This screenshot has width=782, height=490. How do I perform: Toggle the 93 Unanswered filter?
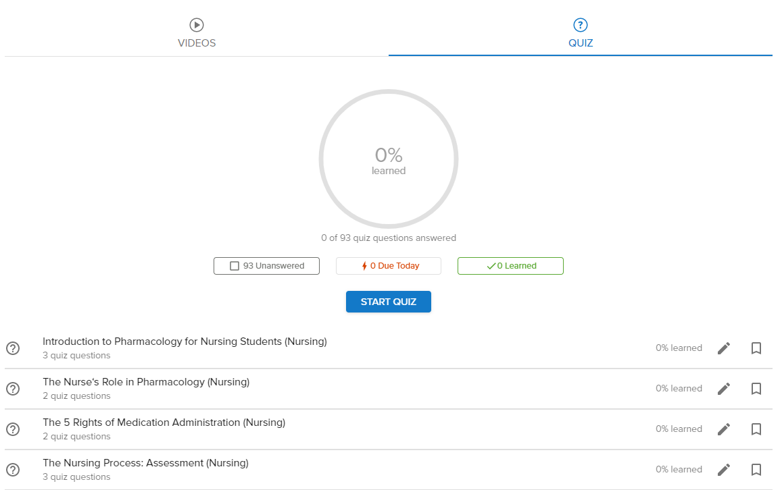pyautogui.click(x=267, y=266)
